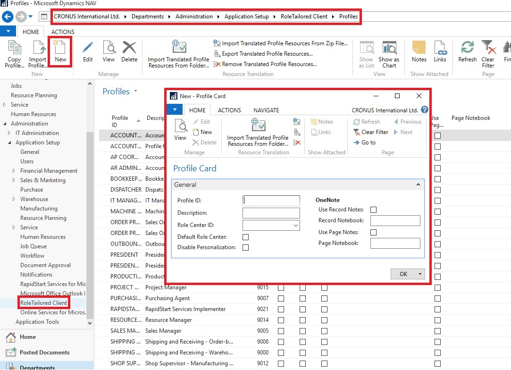Viewport: 511px width, 370px height.
Task: Enable the Default Role Center checkbox
Action: click(245, 237)
